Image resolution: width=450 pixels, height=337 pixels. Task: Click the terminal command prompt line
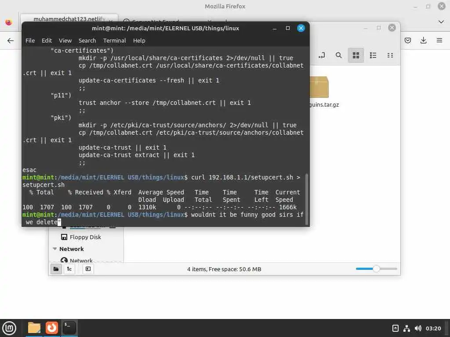click(x=163, y=219)
